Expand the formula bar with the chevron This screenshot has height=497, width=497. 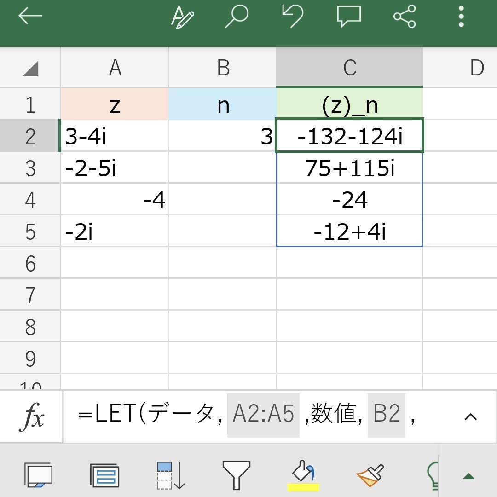point(470,416)
